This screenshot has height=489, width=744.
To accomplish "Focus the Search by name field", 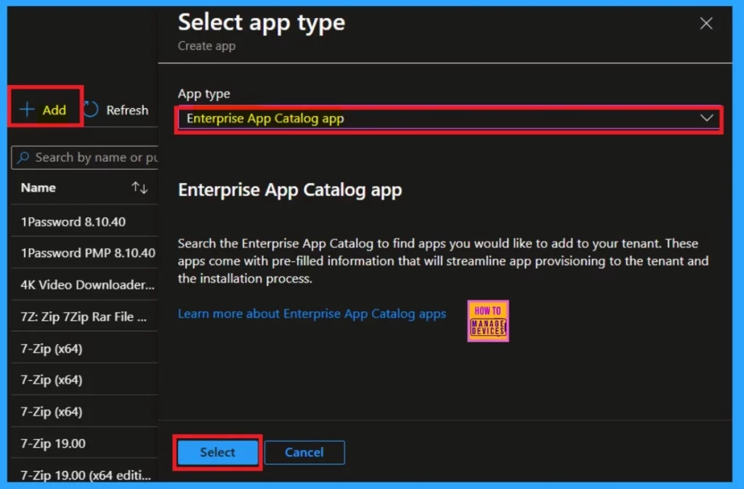I will (x=85, y=157).
